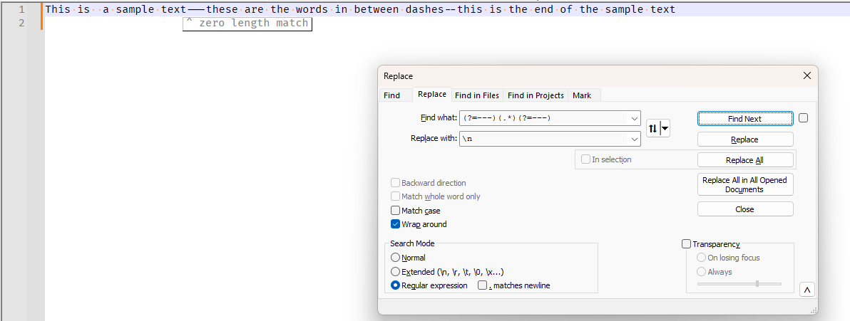Choose the Extended search mode radio button
850x321 pixels.
(396, 272)
